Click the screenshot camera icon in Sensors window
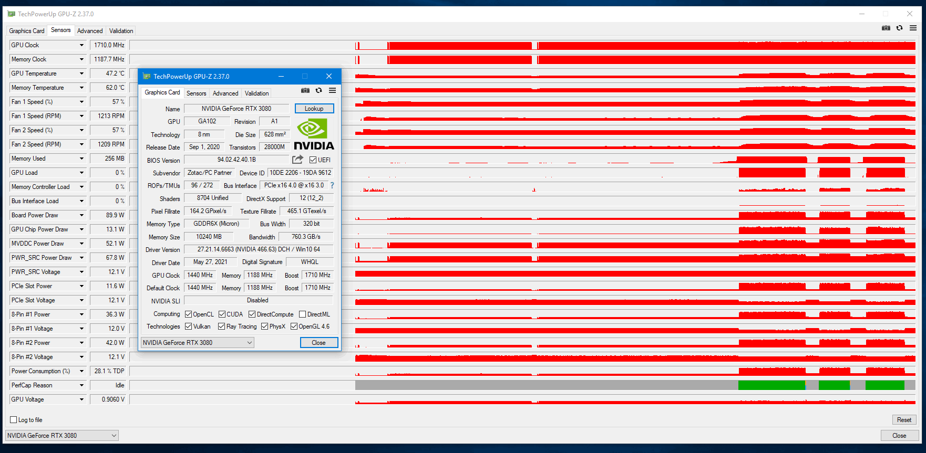Image resolution: width=926 pixels, height=453 pixels. [x=886, y=28]
